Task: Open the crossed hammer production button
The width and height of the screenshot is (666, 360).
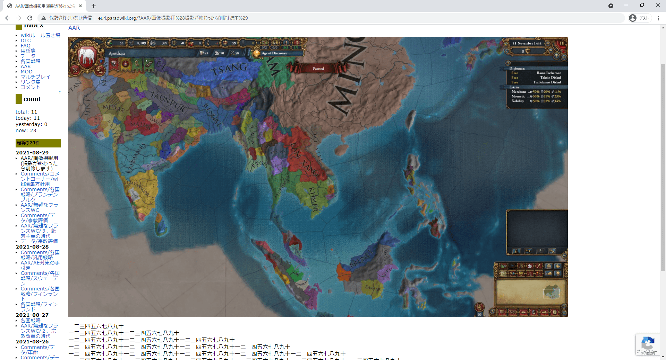Action: [75, 70]
